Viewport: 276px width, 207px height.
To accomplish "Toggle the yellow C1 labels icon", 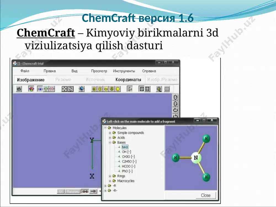I will (106, 89).
